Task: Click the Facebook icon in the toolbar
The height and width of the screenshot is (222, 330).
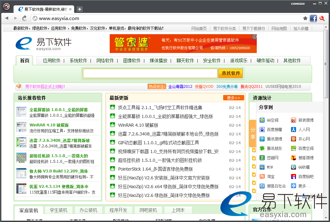Action: [x=313, y=18]
